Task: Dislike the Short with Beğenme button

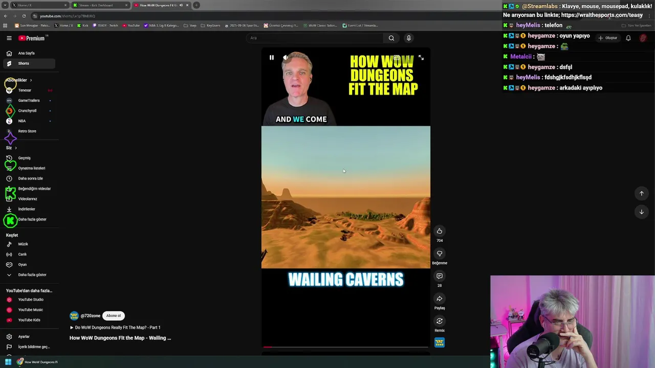Action: coord(440,254)
